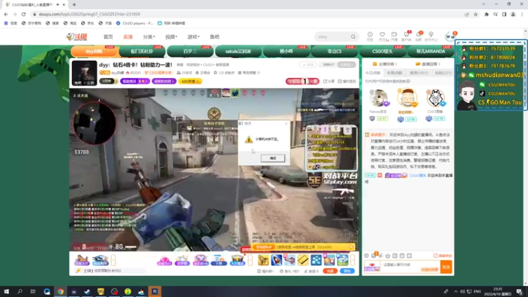Open the user avatar in the header

[449, 36]
